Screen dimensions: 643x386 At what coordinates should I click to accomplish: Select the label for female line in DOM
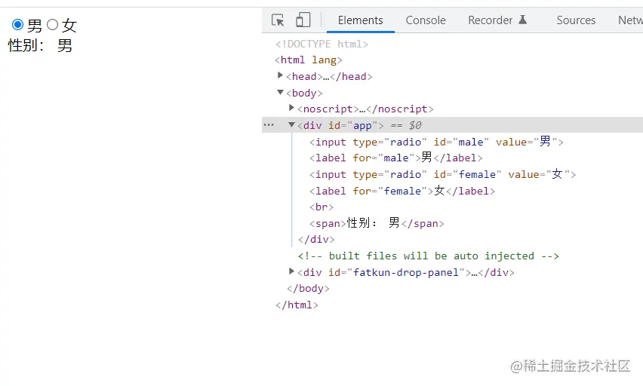(401, 191)
